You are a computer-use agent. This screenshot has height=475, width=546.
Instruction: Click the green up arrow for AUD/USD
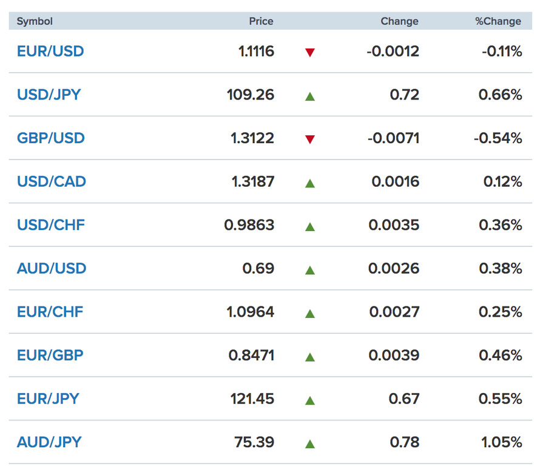pos(310,269)
